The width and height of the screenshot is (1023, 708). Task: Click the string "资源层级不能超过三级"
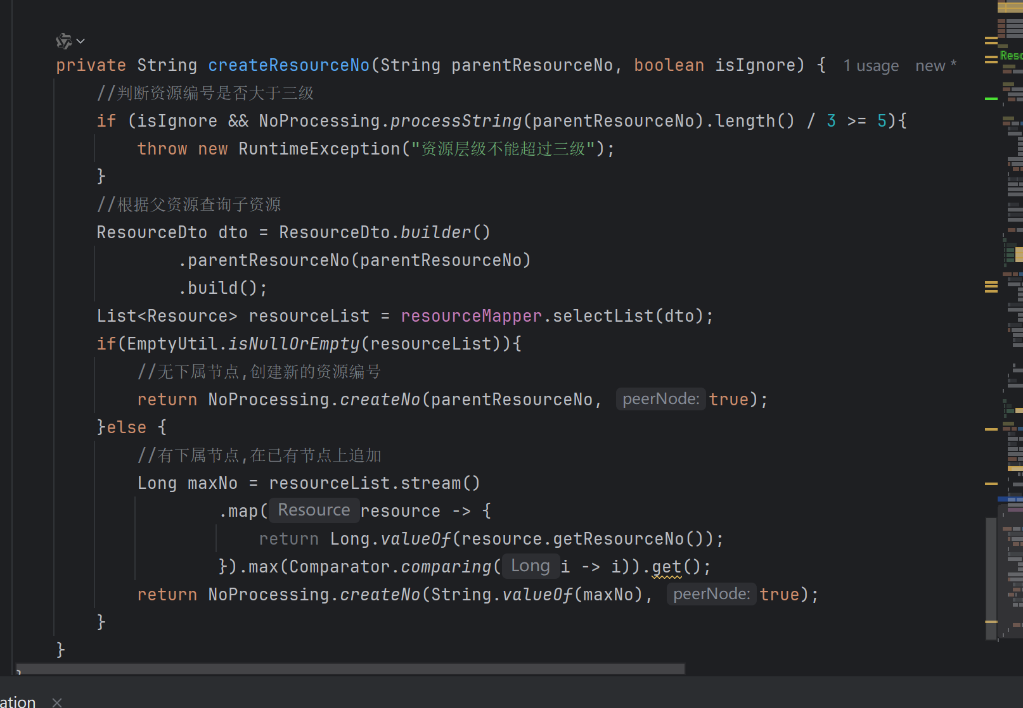(503, 149)
